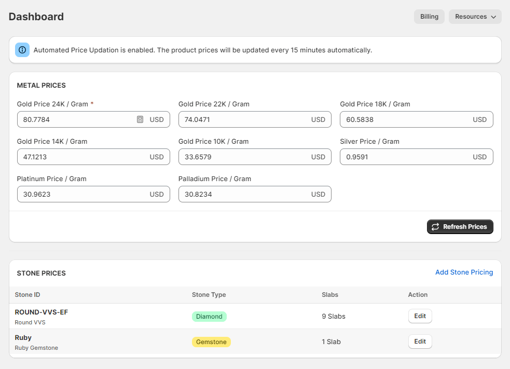Screen dimensions: 510x369
Task: Select the ROUND-VVS-EF stone ID
Action: (42, 312)
